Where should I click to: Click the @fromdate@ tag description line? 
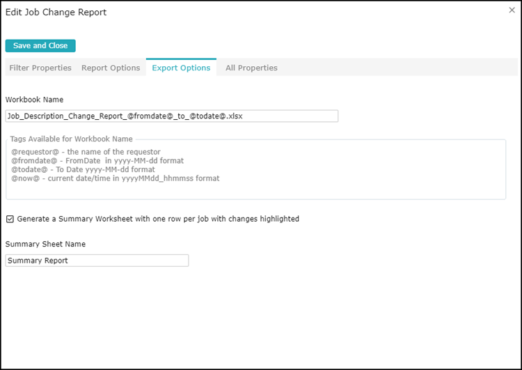pyautogui.click(x=97, y=161)
